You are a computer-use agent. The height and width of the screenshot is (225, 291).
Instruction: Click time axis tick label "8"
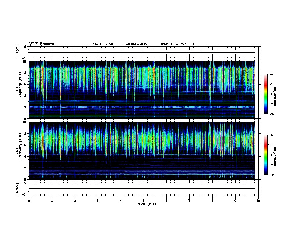coord(212,200)
